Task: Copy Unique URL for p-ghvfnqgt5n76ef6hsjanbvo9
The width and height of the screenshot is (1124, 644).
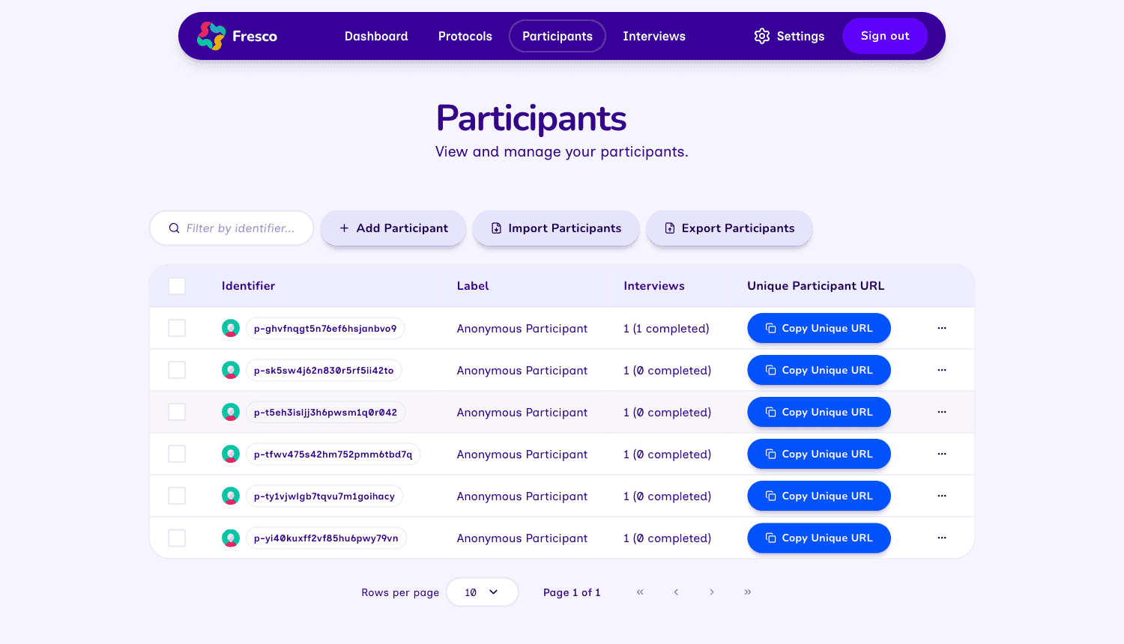Action: [x=819, y=328]
